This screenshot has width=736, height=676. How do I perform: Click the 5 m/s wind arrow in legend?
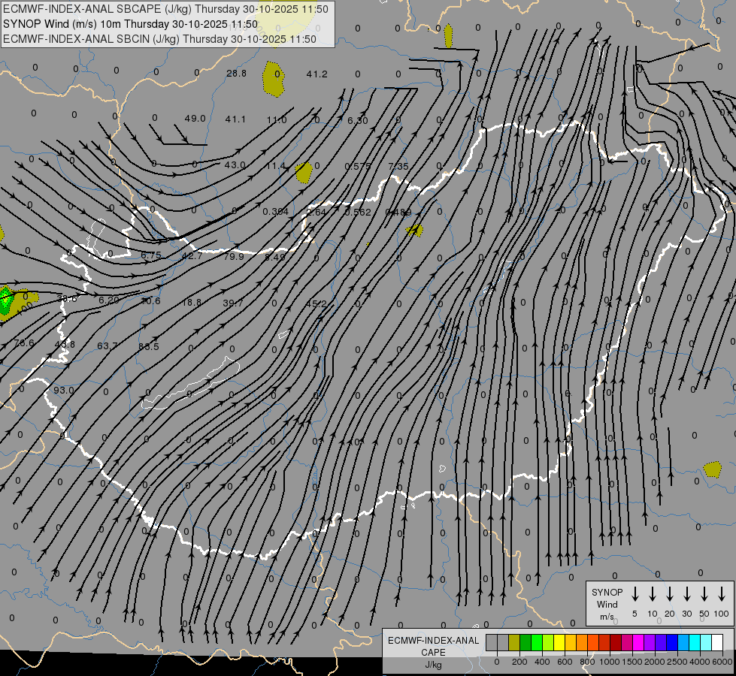pos(635,594)
